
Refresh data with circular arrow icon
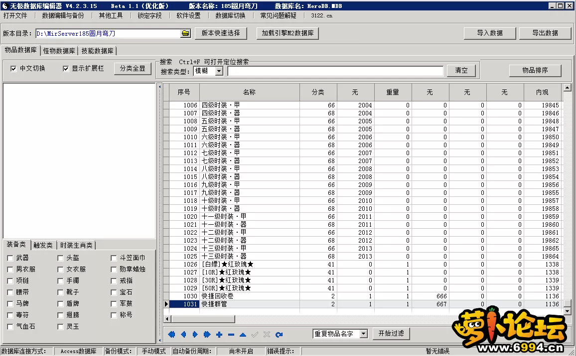[x=279, y=334]
